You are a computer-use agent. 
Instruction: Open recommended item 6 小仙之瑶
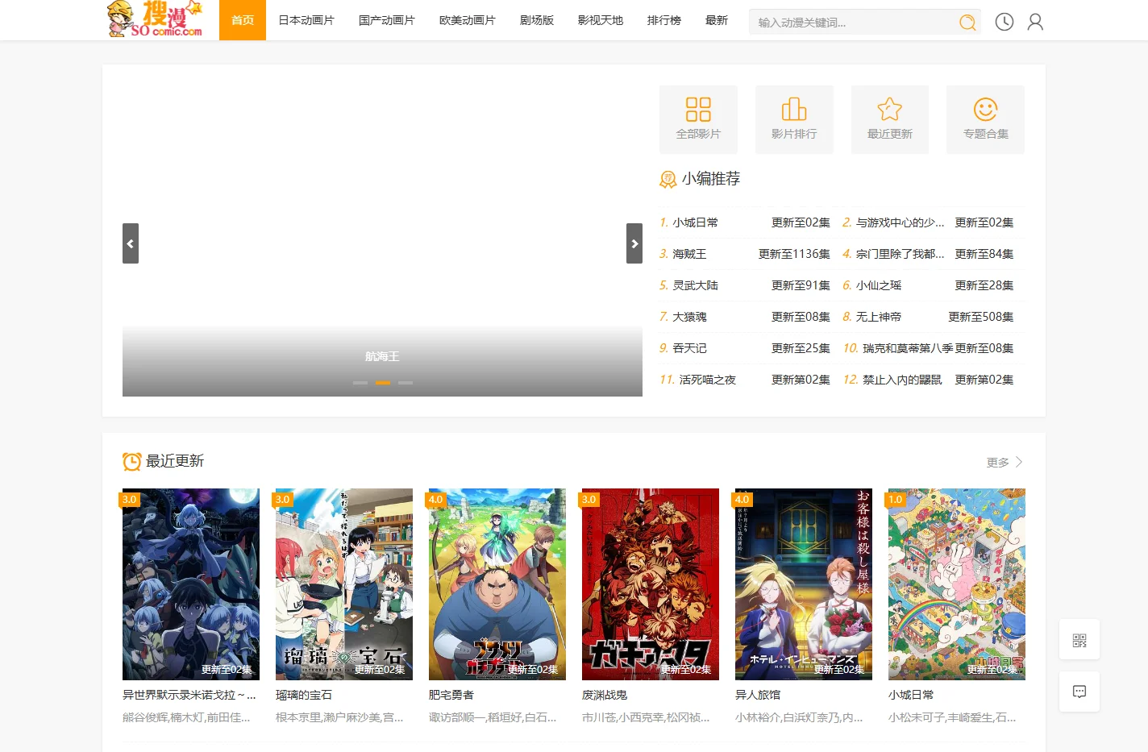(x=879, y=285)
